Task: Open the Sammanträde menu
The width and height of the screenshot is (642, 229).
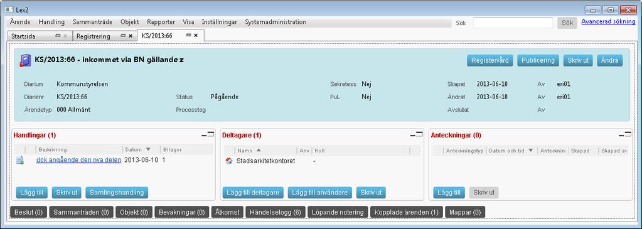Action: tap(92, 22)
